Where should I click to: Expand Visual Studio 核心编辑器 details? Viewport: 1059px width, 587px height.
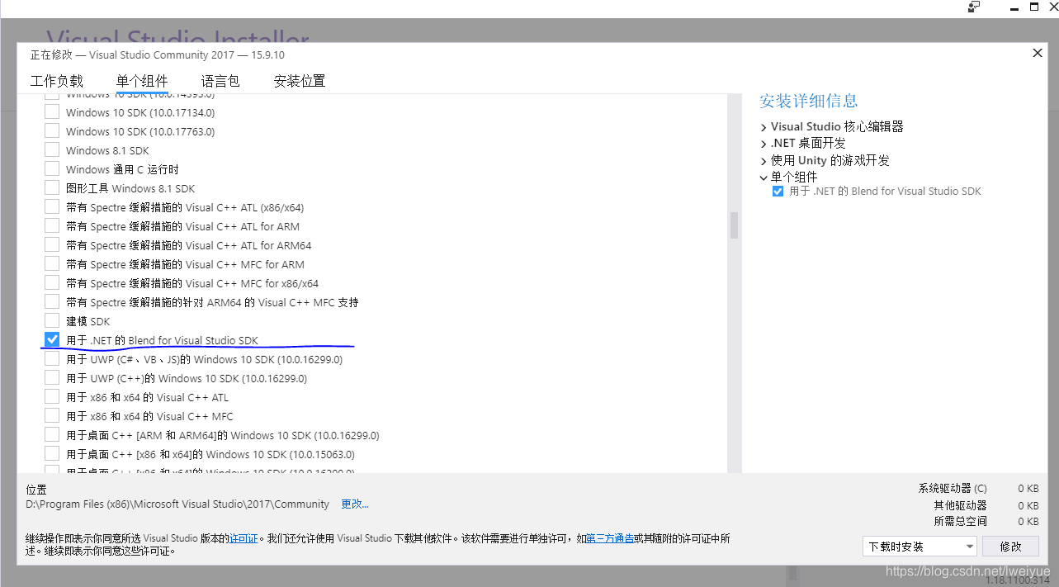[x=764, y=127]
